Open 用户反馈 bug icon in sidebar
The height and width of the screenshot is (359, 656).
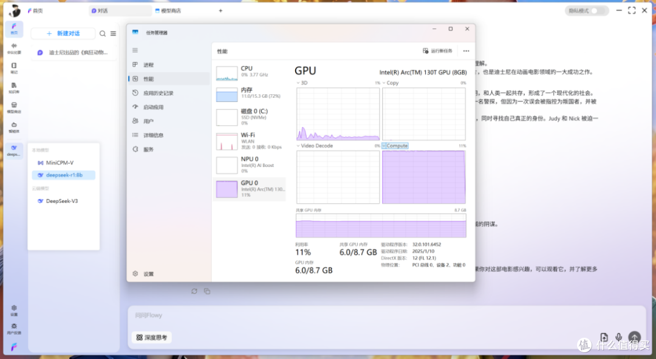coord(14,329)
